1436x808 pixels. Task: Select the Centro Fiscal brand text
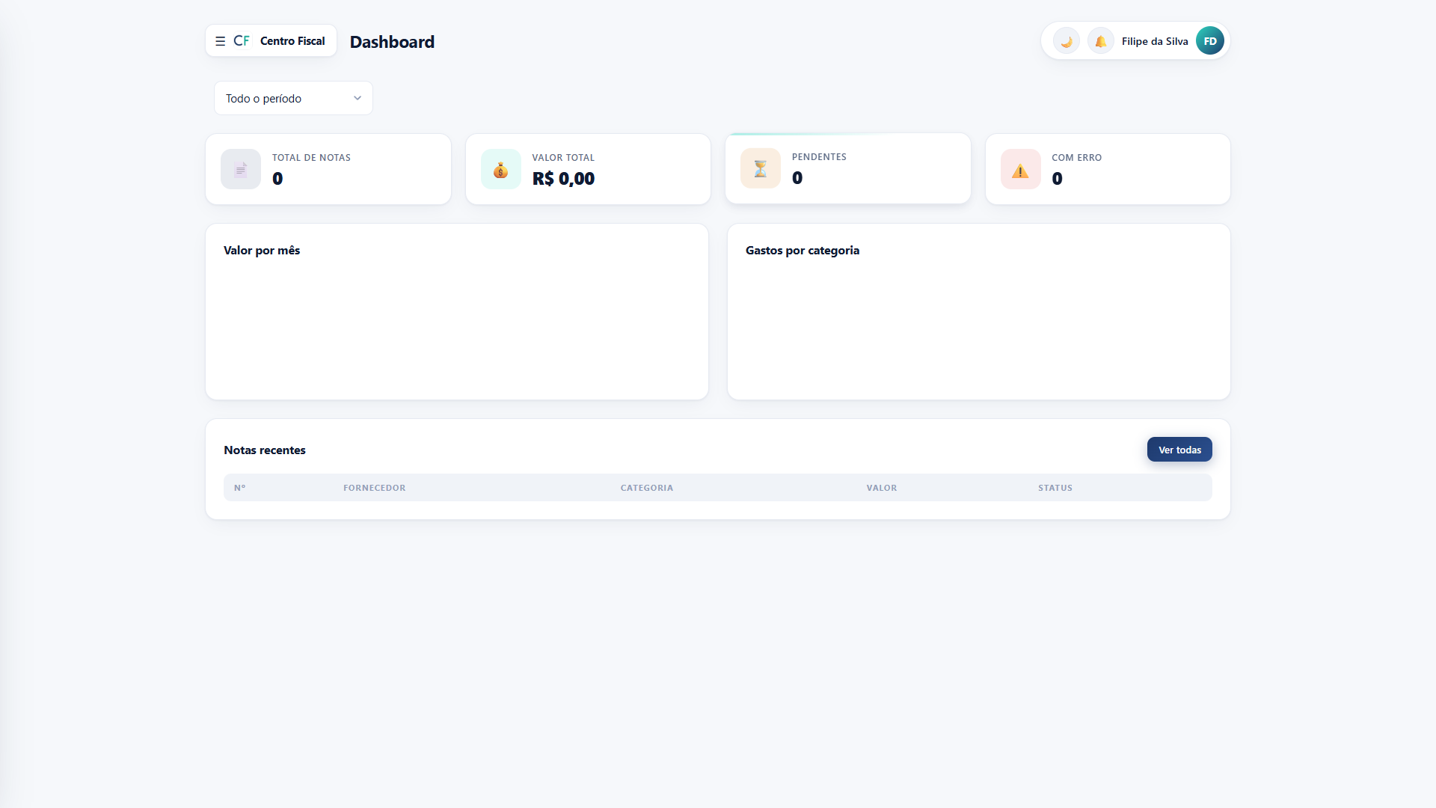(292, 41)
